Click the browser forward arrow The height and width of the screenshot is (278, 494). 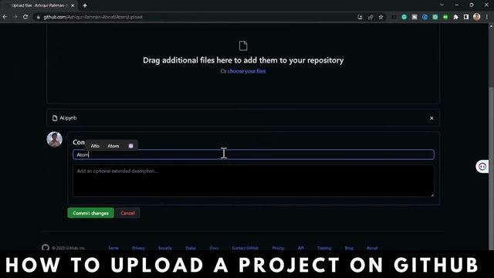coord(15,17)
